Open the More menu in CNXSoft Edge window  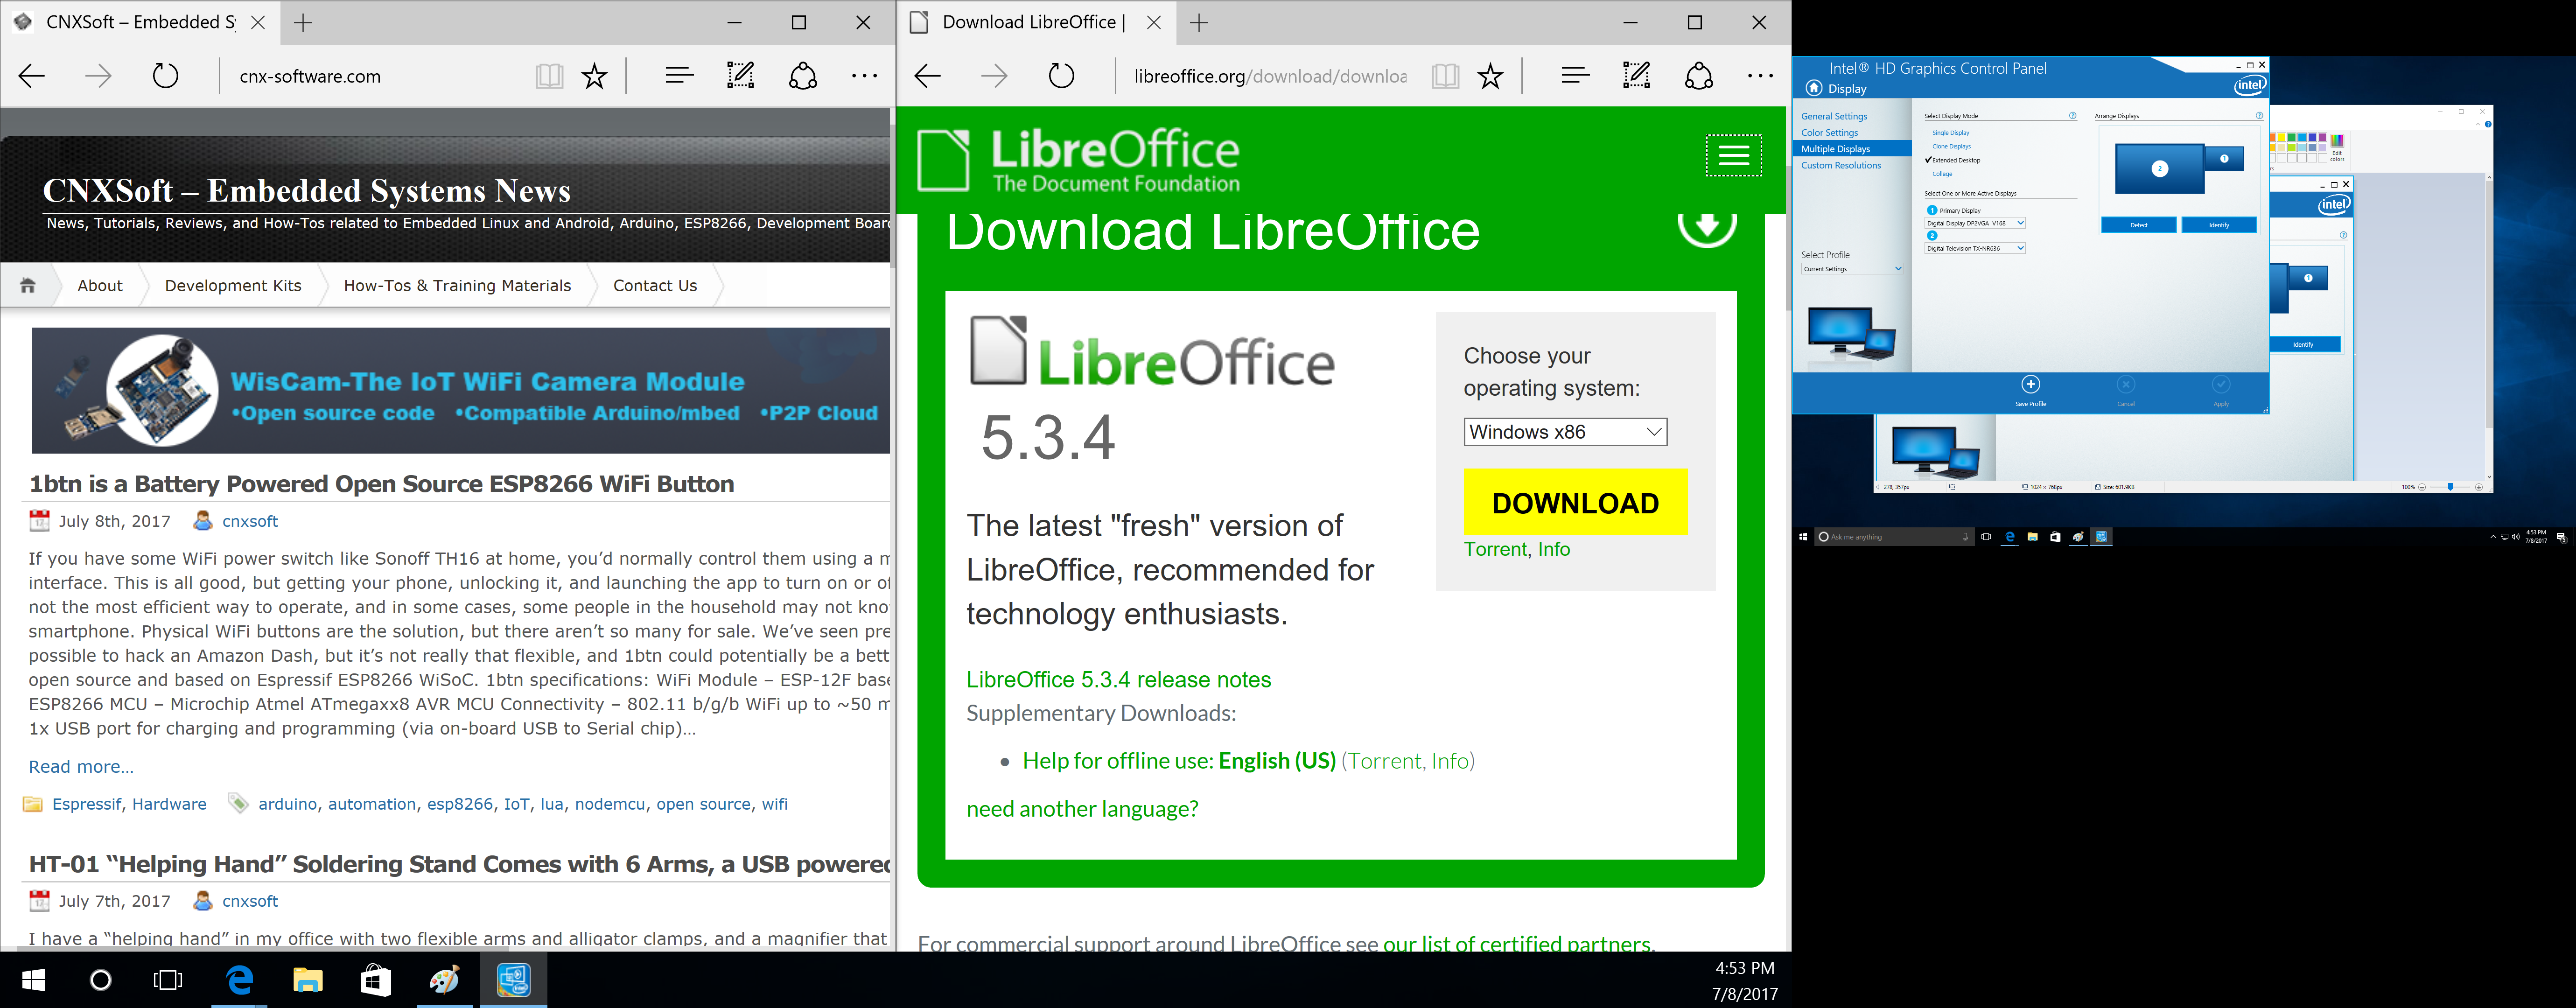tap(864, 76)
